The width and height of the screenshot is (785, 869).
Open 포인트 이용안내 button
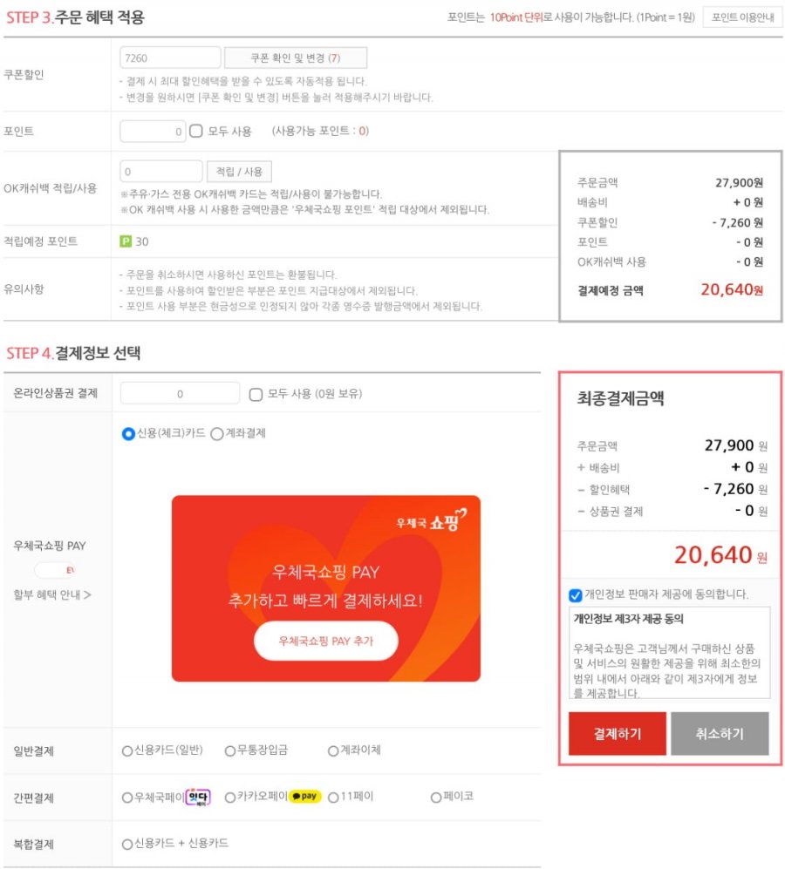point(742,17)
